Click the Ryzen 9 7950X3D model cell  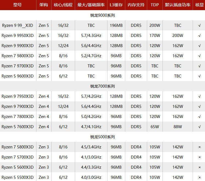[18, 96]
